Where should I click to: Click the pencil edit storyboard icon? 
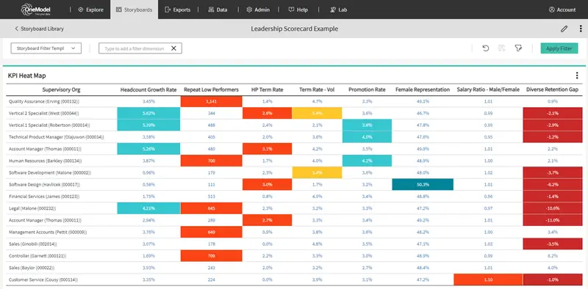[x=564, y=29]
